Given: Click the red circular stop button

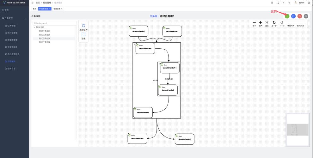Looking at the screenshot, I should 300,16.
